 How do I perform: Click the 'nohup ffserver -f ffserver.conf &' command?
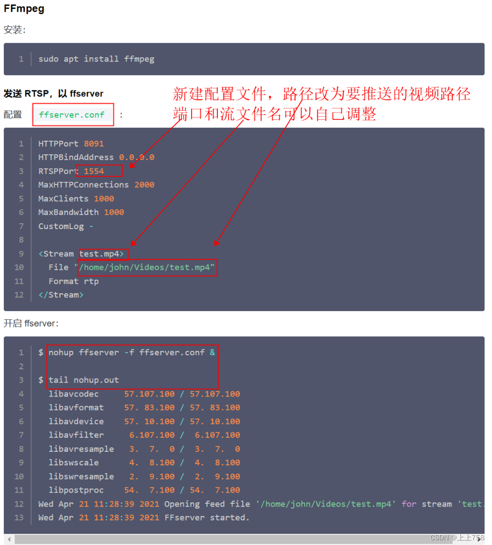click(131, 352)
